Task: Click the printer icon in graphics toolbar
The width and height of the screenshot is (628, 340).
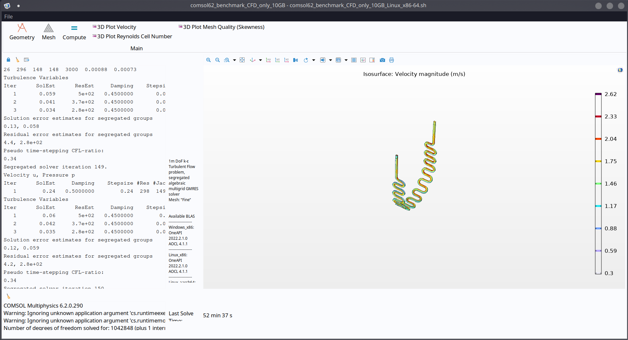Action: (392, 60)
